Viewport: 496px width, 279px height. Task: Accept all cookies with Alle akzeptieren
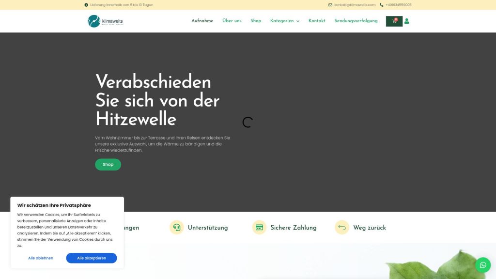[x=92, y=258]
